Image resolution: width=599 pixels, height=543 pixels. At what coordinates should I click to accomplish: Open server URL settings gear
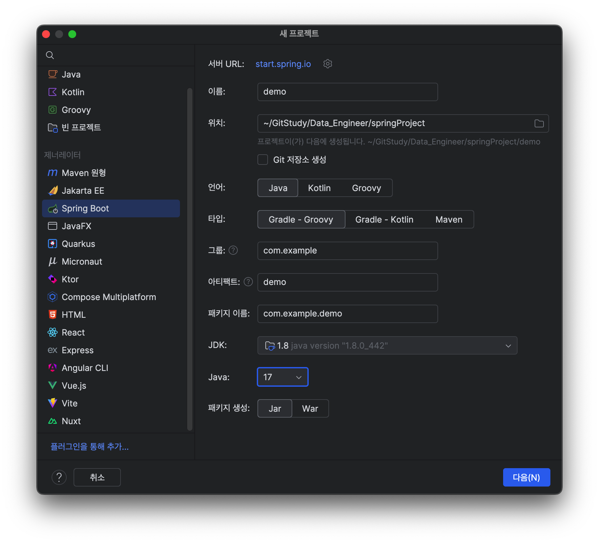coord(328,64)
